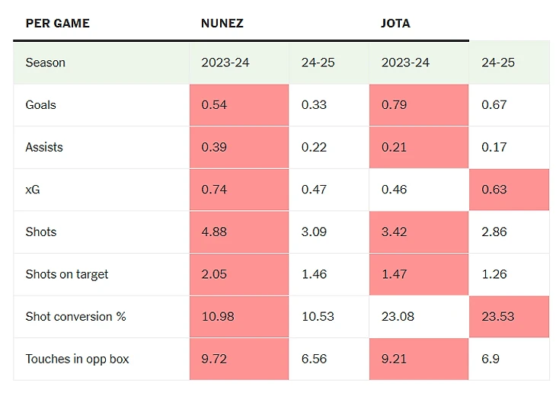Click Nunez's 24-25 shot conversion 10.53

click(318, 316)
